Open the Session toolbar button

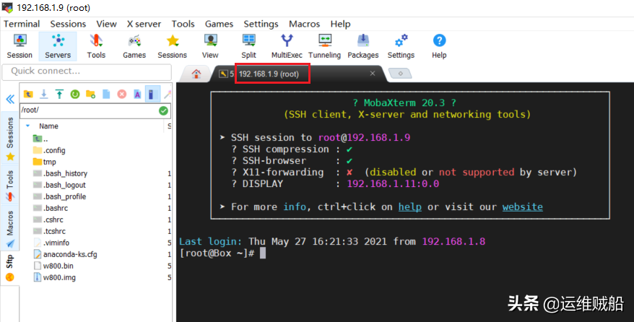[x=19, y=46]
